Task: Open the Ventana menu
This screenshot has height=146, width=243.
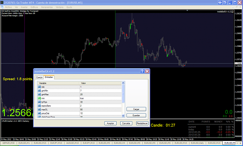Action: pyautogui.click(x=59, y=7)
